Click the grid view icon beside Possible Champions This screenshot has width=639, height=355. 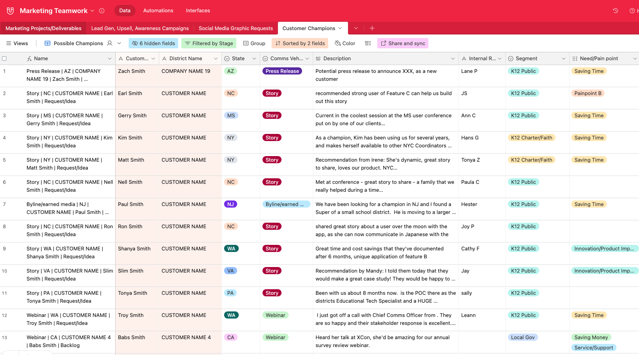pyautogui.click(x=48, y=43)
